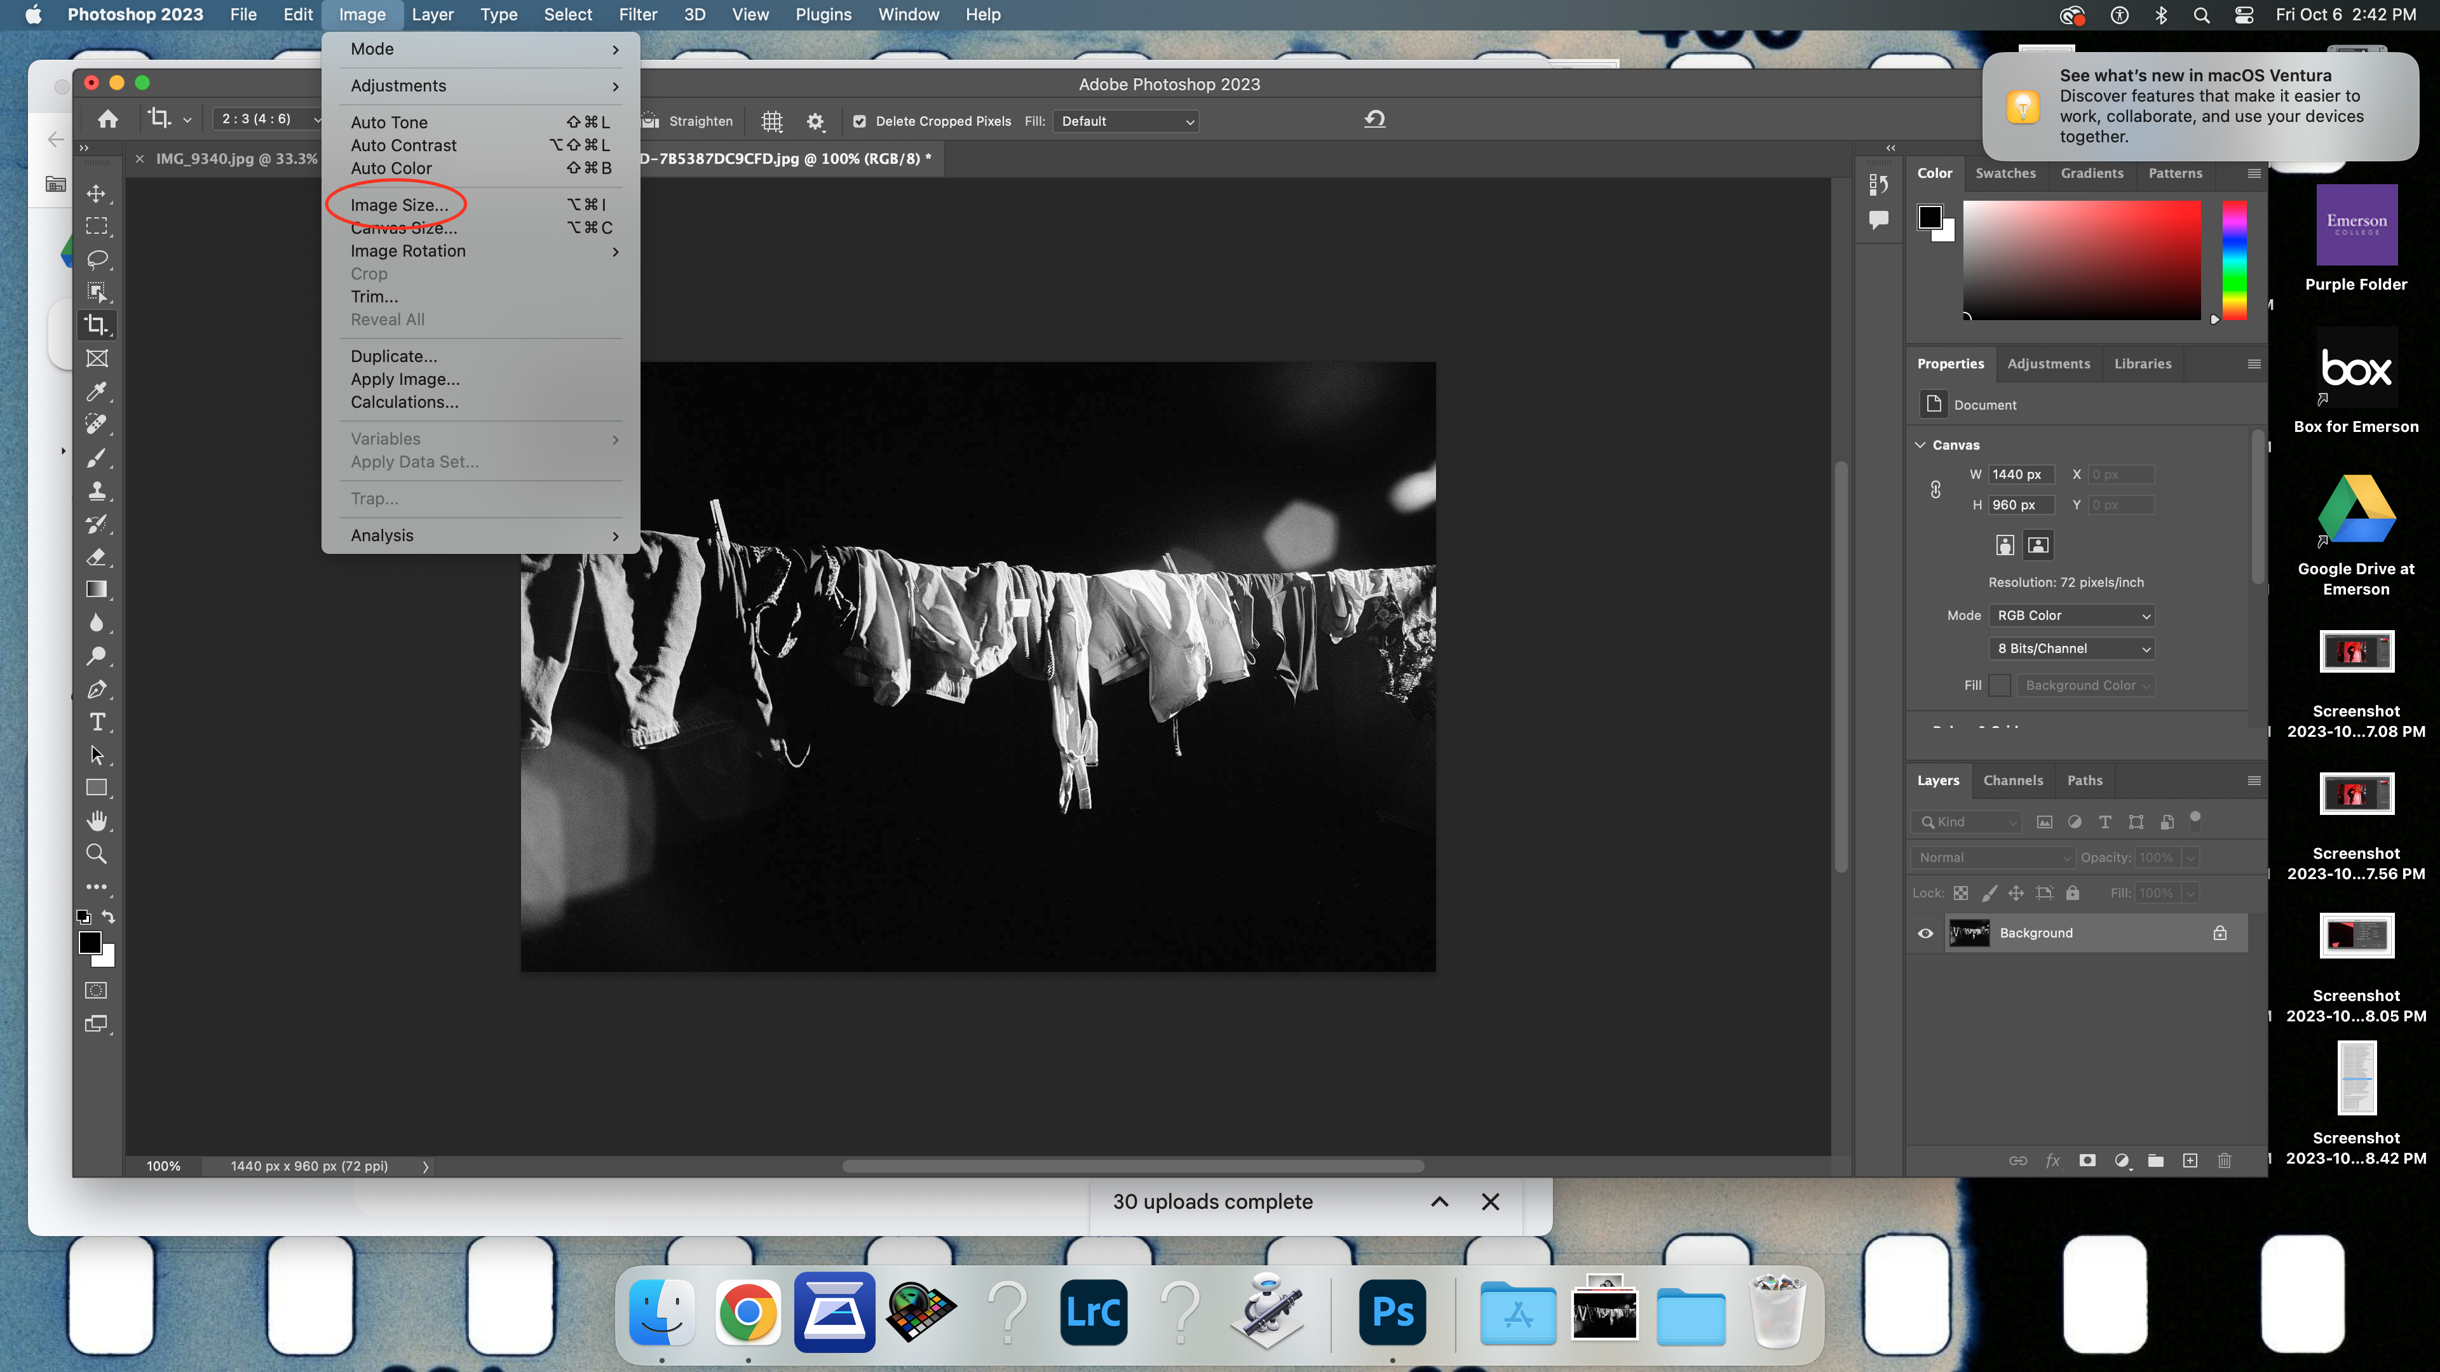The image size is (2440, 1372).
Task: Toggle lock transparent pixels
Action: coord(1961,893)
